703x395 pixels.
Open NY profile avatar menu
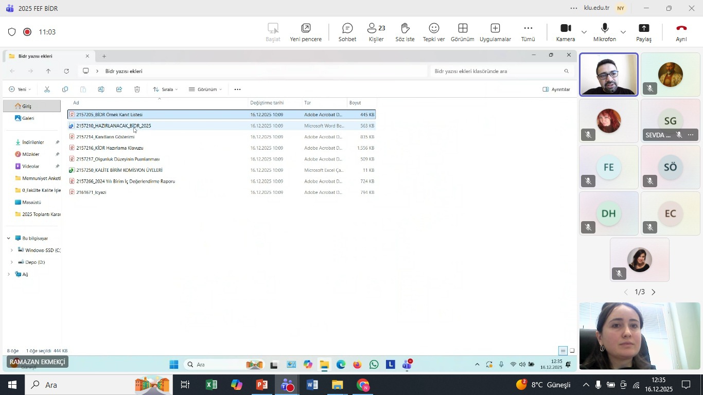coord(621,8)
